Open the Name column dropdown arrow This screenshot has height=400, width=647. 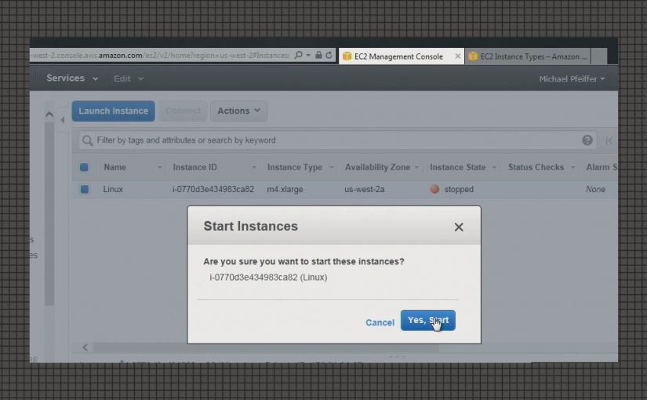159,168
